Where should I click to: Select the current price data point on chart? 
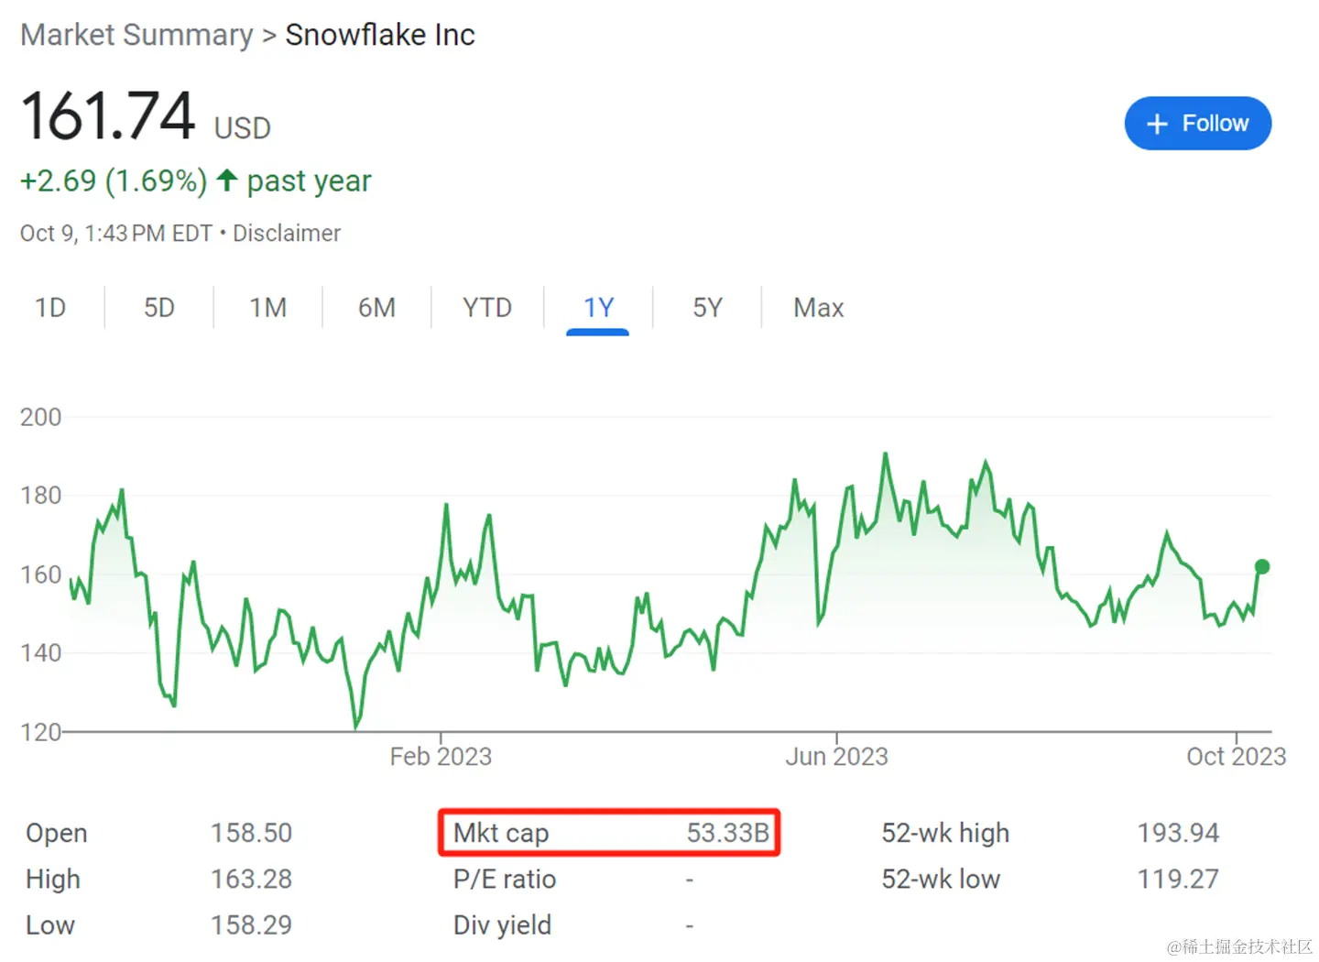pyautogui.click(x=1261, y=567)
